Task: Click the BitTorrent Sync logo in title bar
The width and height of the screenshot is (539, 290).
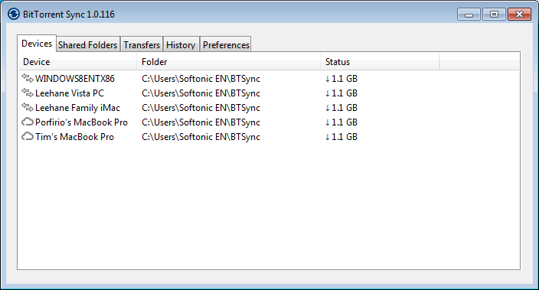Action: [14, 14]
